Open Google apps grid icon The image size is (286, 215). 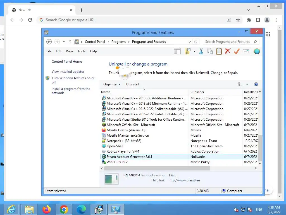(268, 34)
